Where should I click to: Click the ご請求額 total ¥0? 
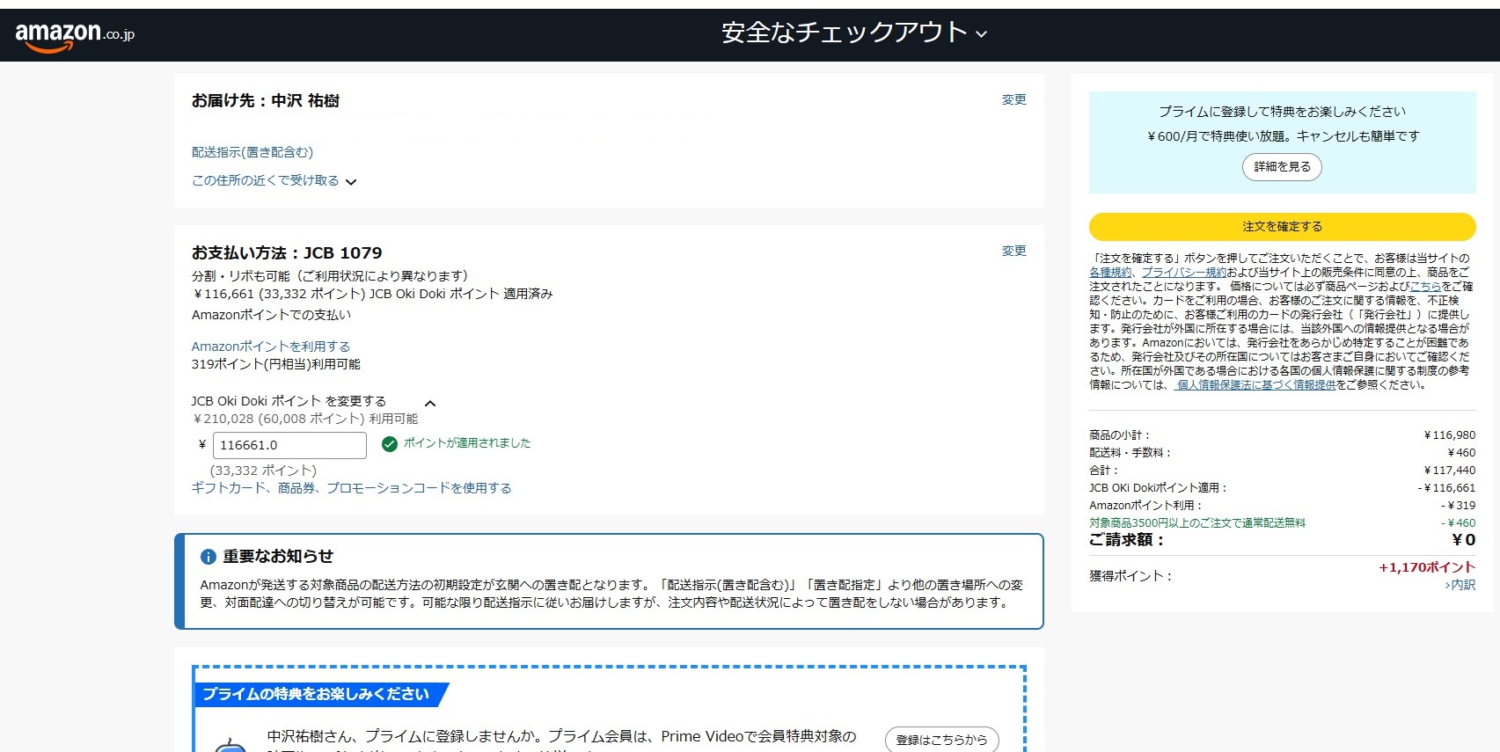(1464, 540)
